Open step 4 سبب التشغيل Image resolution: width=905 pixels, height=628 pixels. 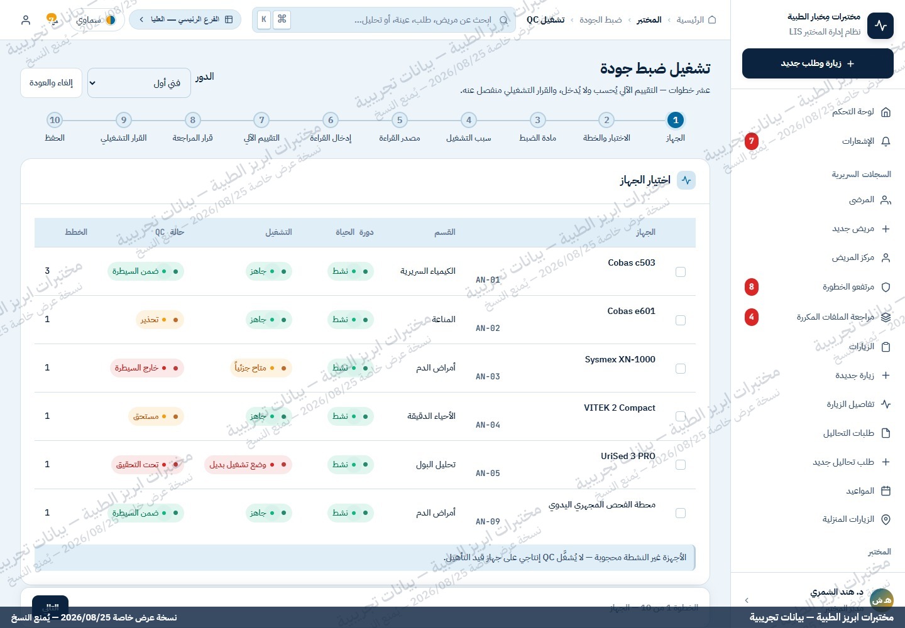(469, 127)
